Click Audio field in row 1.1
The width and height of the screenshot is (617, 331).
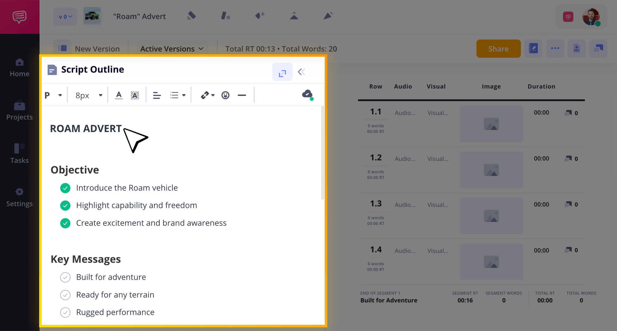405,113
